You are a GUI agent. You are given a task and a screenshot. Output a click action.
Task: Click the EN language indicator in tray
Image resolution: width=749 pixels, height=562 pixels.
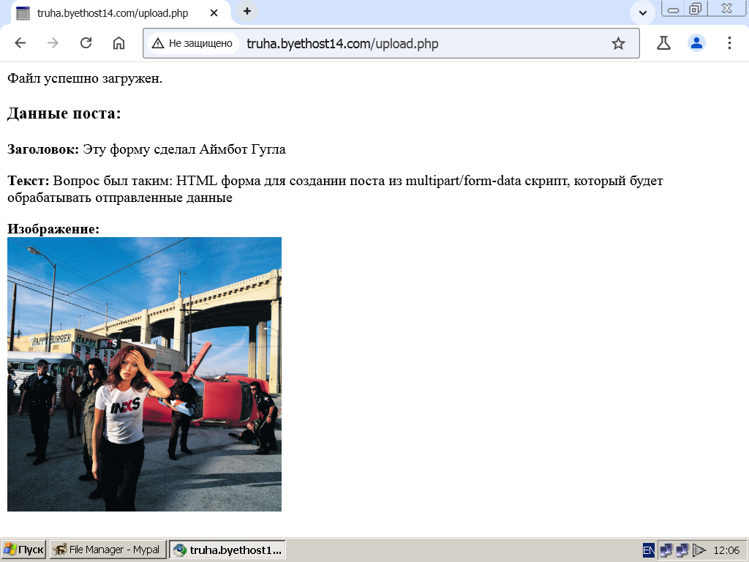tap(649, 550)
